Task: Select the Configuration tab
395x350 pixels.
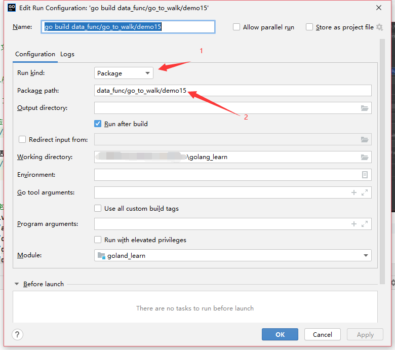Action: point(35,54)
